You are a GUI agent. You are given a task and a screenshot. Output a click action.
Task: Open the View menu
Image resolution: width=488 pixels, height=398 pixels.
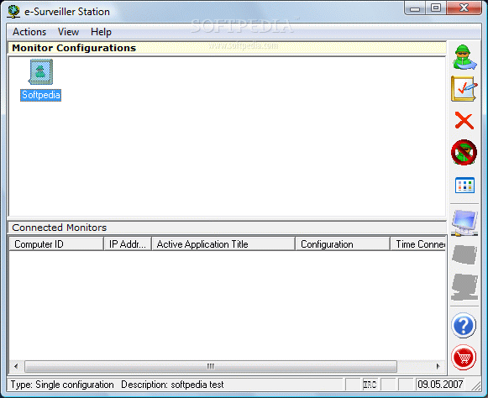click(x=69, y=32)
